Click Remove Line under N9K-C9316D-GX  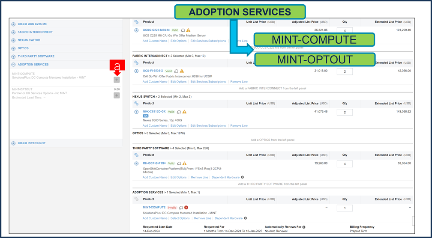point(239,125)
